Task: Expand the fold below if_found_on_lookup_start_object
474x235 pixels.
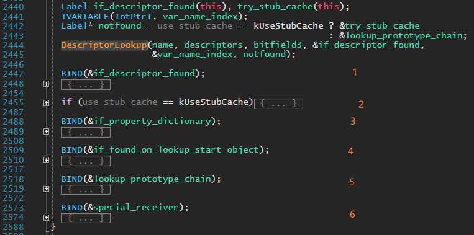Action: pyautogui.click(x=46, y=160)
